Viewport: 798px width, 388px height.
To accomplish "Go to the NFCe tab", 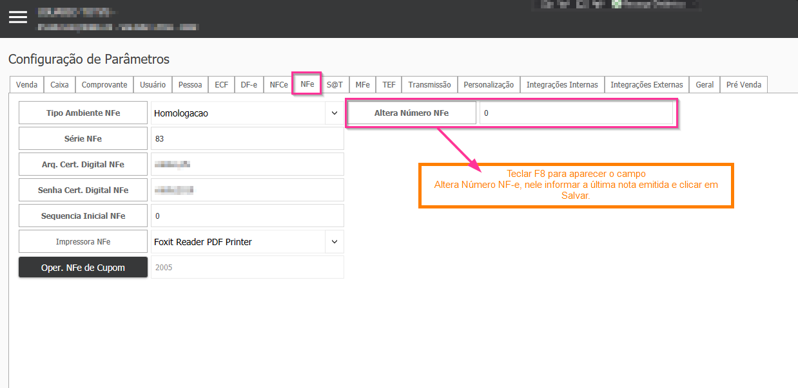I will (278, 84).
